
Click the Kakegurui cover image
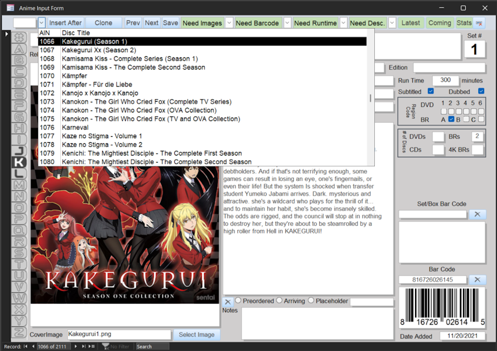click(125, 235)
